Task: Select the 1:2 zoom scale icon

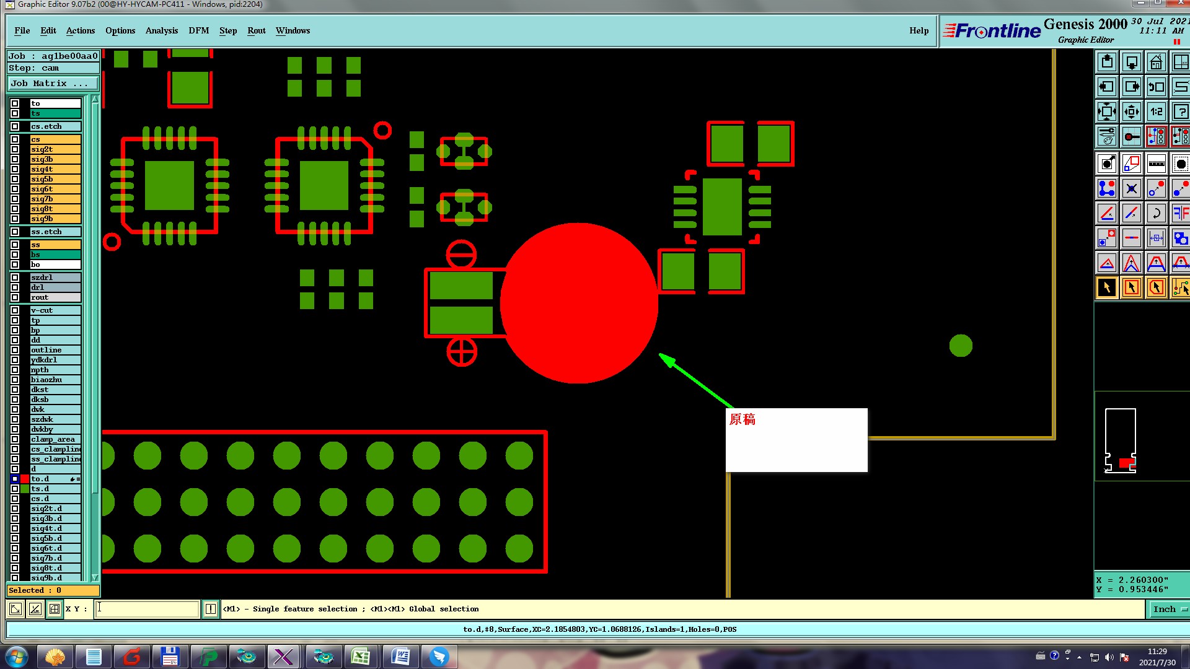Action: tap(1156, 111)
